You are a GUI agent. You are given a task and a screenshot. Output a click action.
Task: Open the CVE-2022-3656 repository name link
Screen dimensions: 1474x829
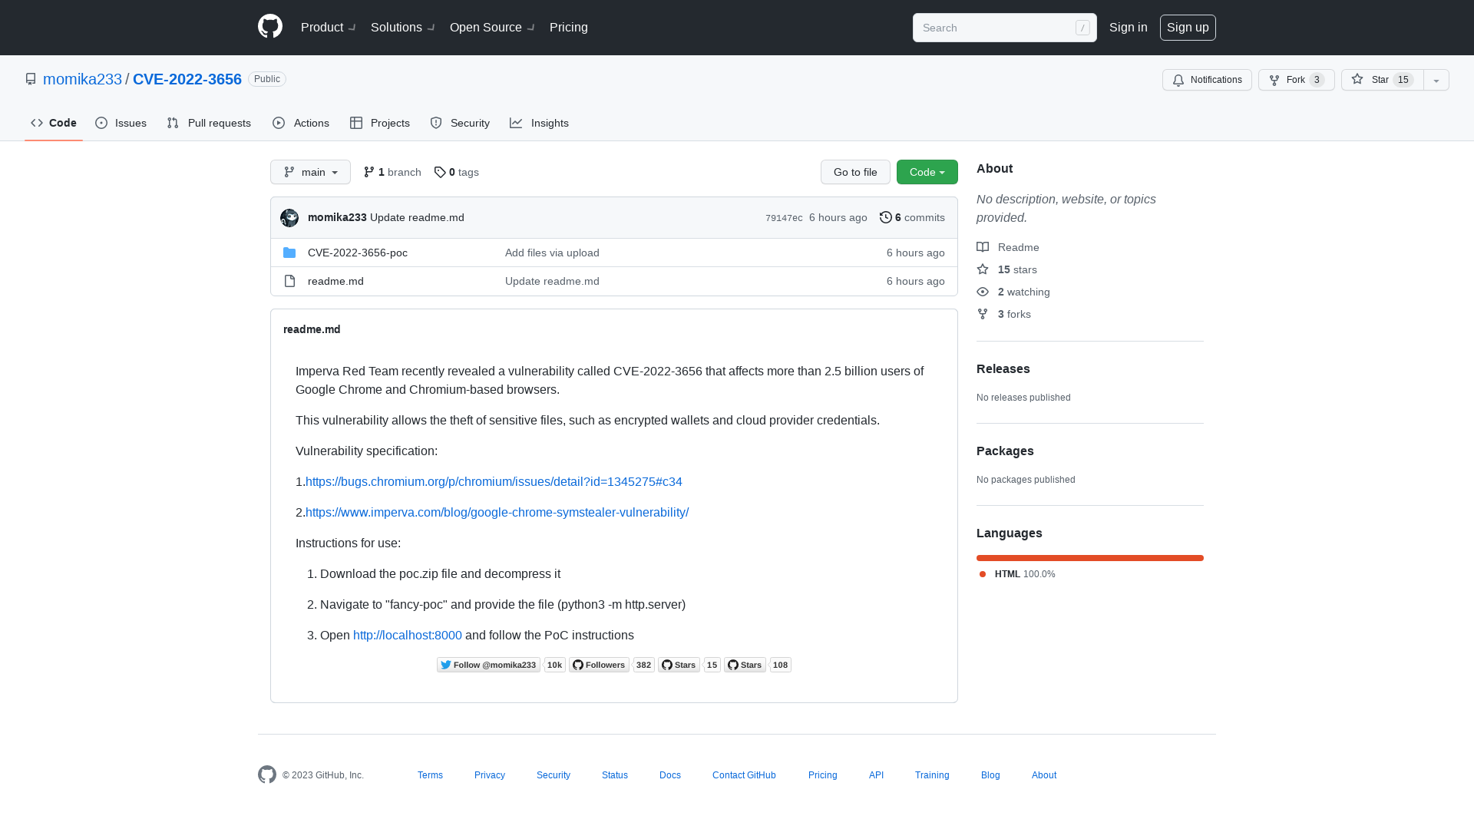click(x=187, y=79)
